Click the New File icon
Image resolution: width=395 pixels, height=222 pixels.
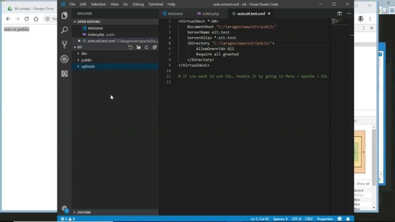130,47
